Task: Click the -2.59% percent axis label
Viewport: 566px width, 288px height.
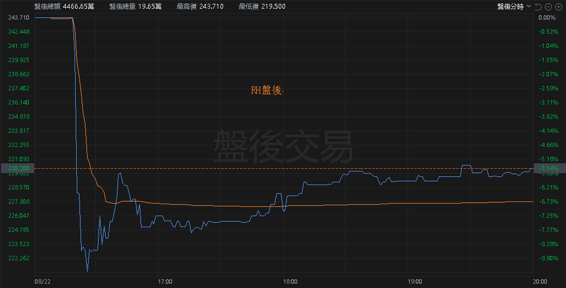Action: coord(549,88)
